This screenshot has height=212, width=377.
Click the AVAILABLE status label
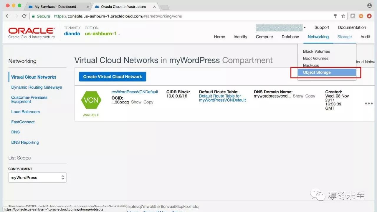[91, 115]
